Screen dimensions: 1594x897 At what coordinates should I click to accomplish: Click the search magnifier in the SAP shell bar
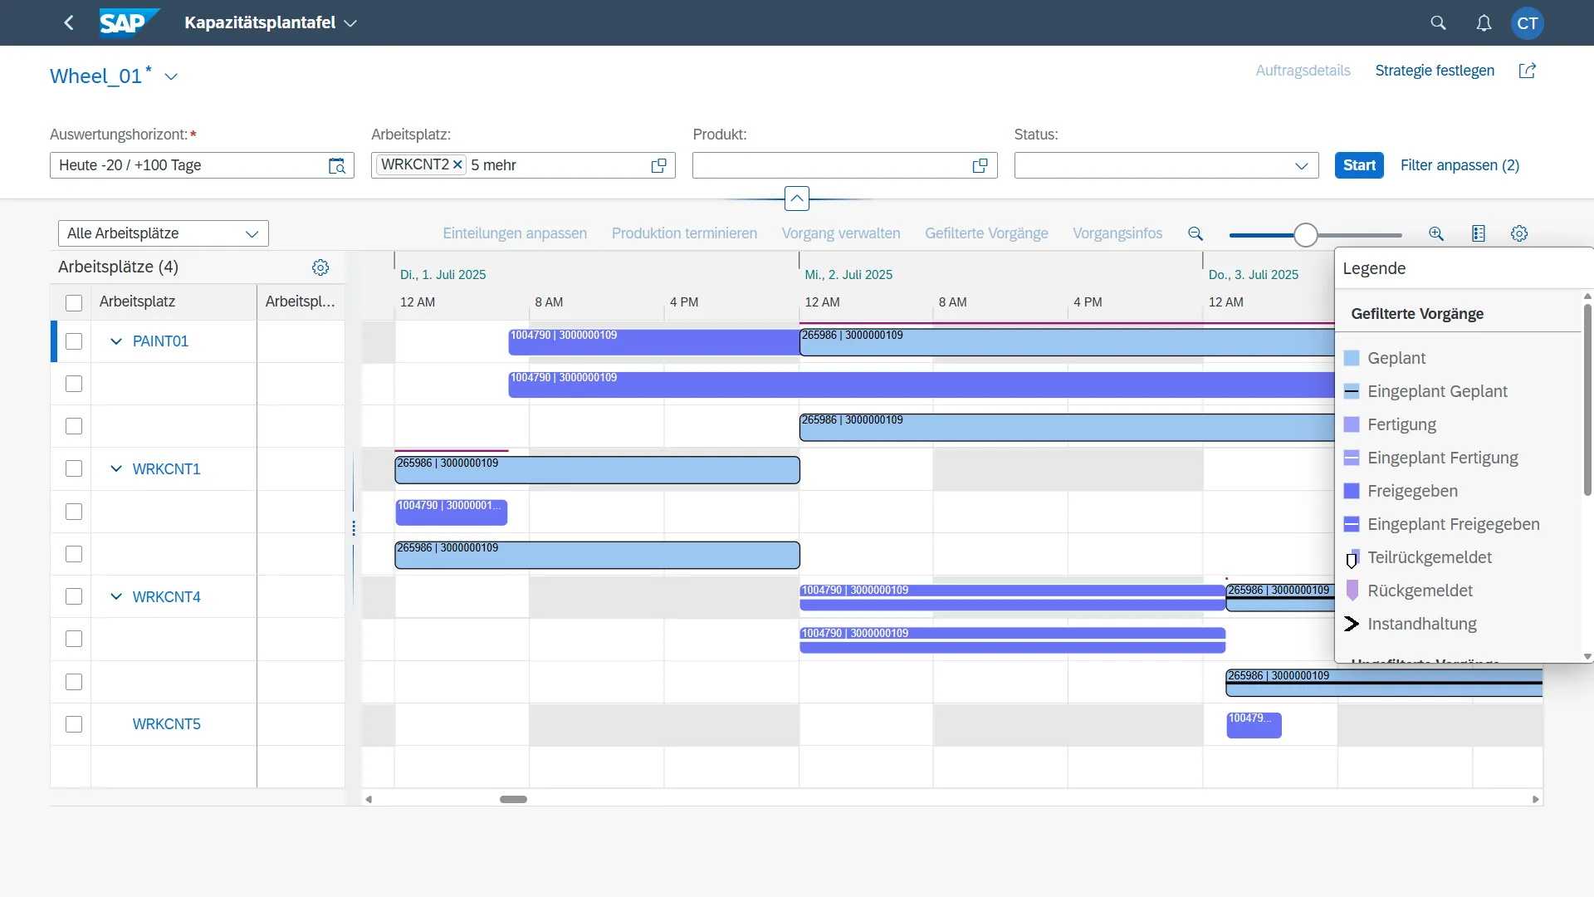(1439, 22)
